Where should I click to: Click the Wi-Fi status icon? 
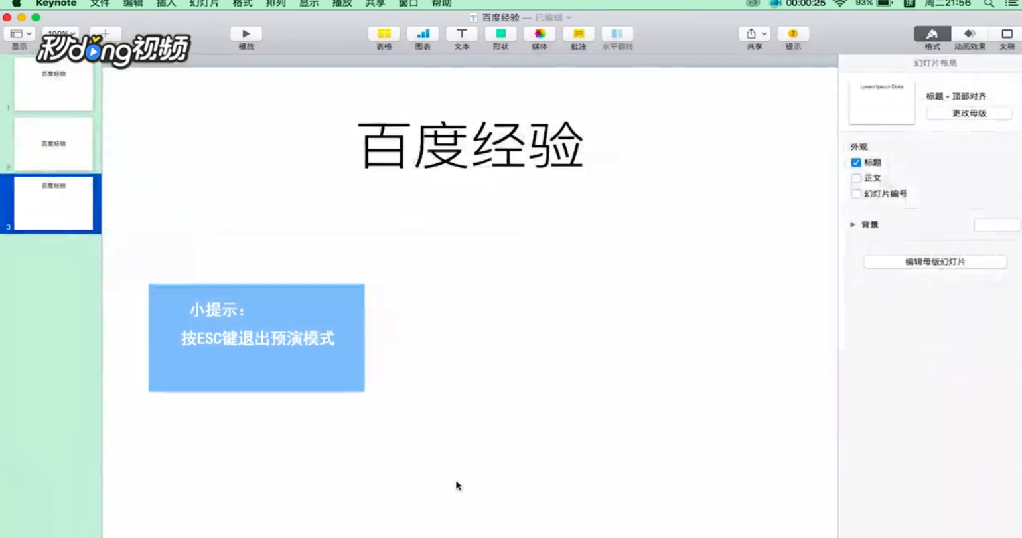(x=840, y=3)
